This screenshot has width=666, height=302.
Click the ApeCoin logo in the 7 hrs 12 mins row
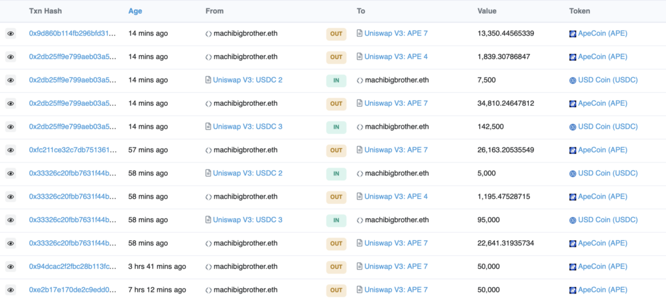point(572,290)
